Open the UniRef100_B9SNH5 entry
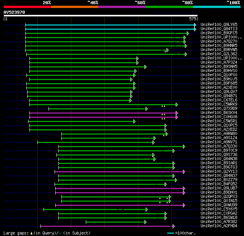Image resolution: width=244 pixels, height=236 pixels. pos(219,67)
